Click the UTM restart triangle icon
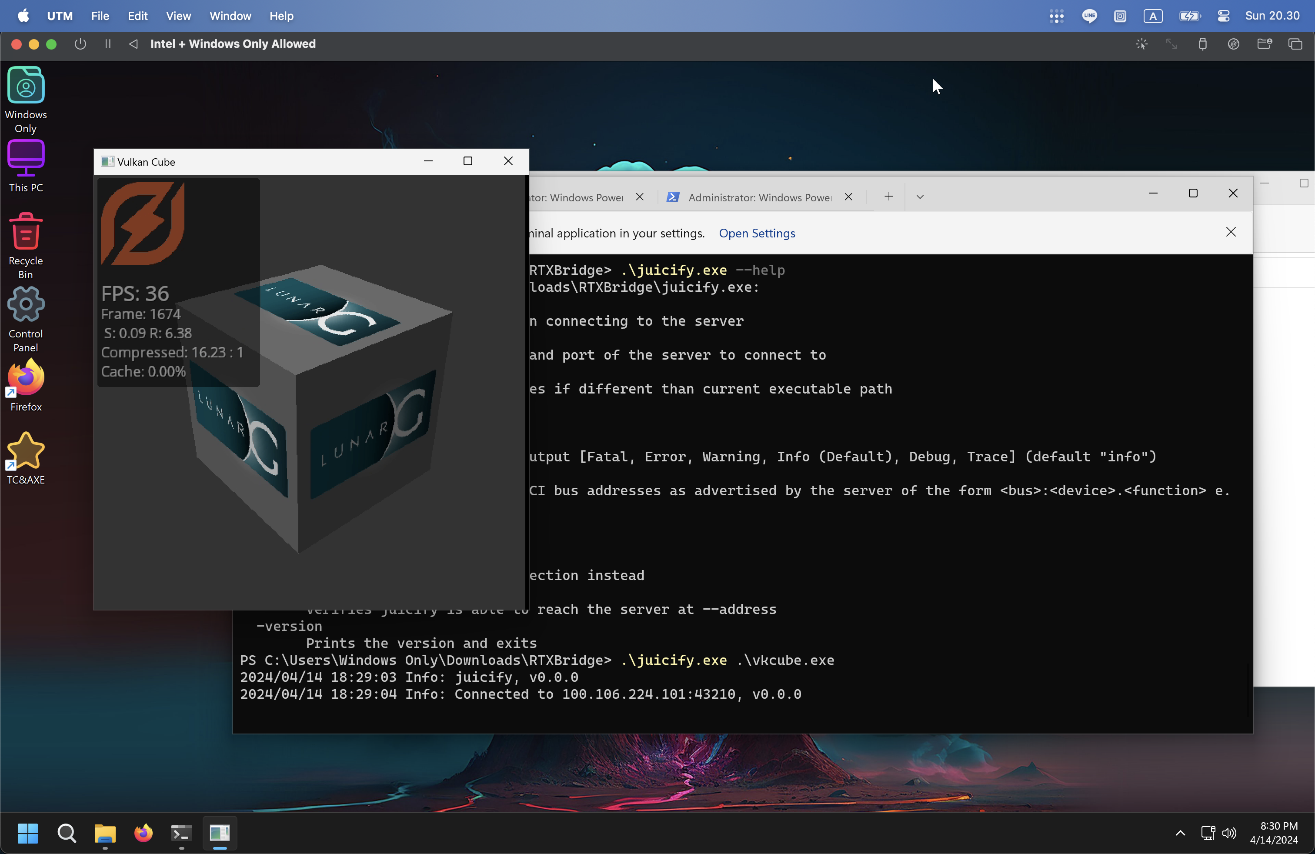Viewport: 1315px width, 854px height. pos(133,43)
